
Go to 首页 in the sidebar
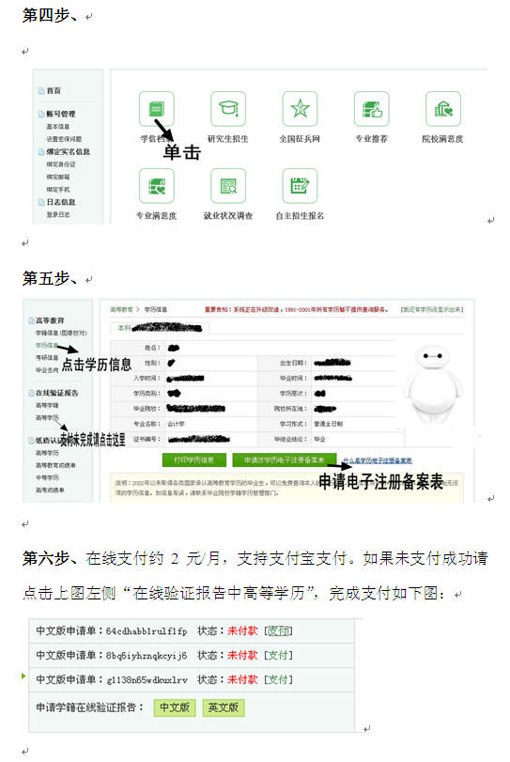[x=54, y=91]
